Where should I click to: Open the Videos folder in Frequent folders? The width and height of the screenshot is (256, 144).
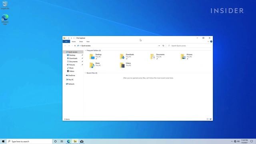pyautogui.click(x=125, y=65)
